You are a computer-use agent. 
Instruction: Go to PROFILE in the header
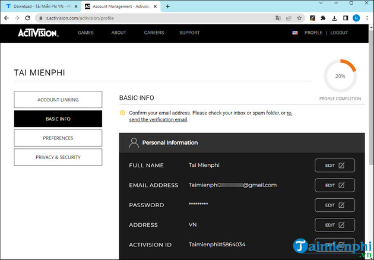(313, 33)
